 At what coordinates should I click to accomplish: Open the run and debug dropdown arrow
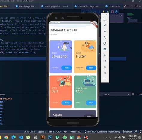click(128, 6)
